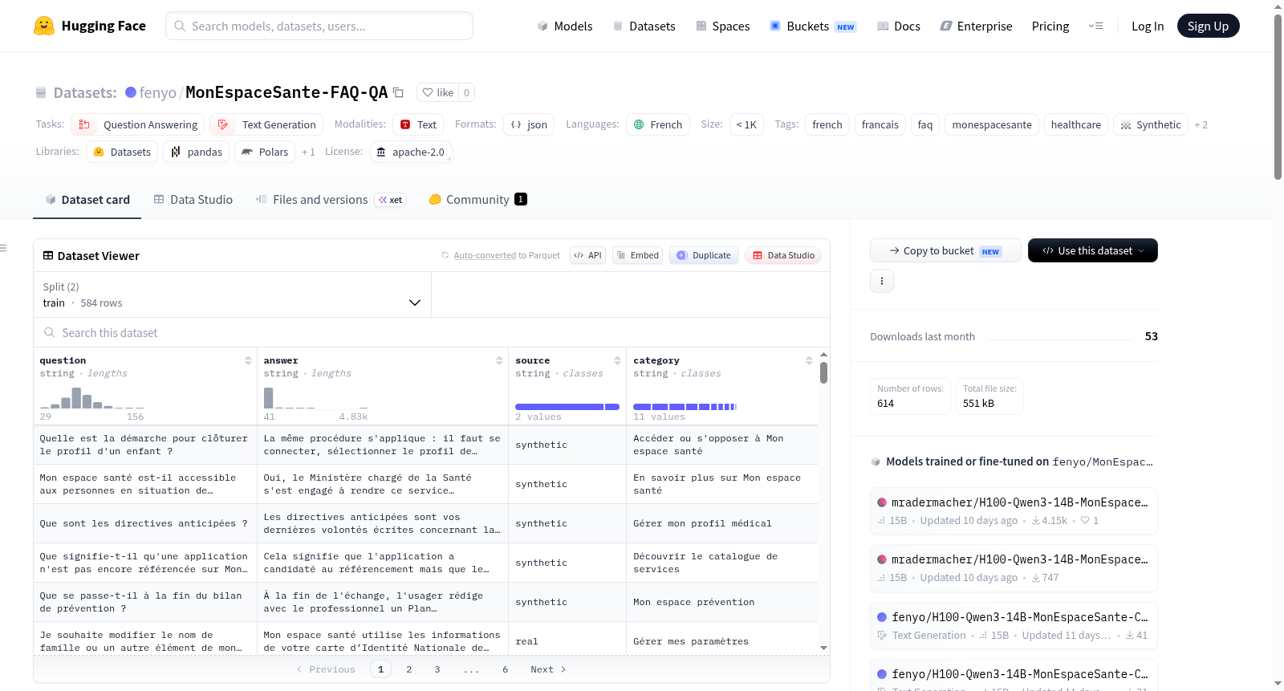Open the Pricing page

click(x=1050, y=26)
